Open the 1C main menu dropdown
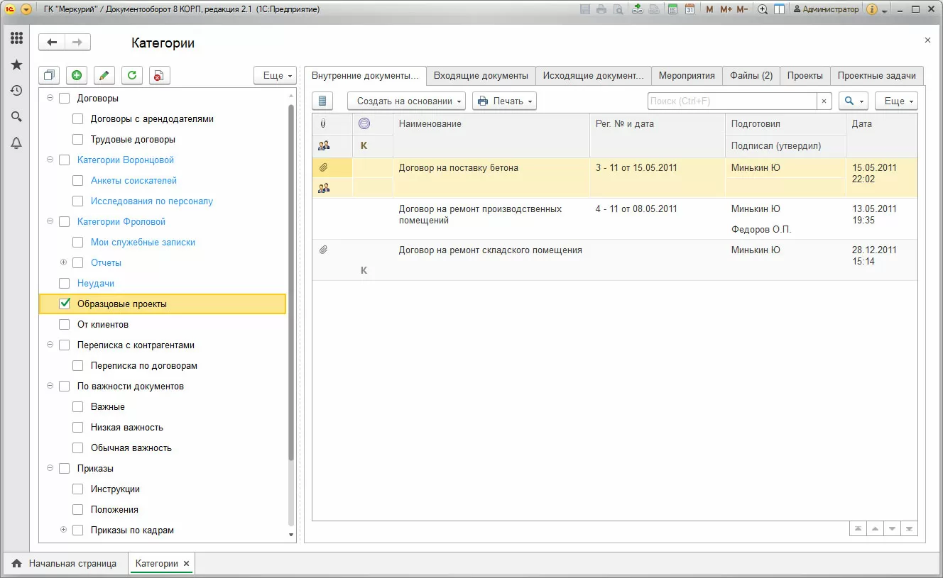Viewport: 943px width, 578px height. click(x=26, y=9)
